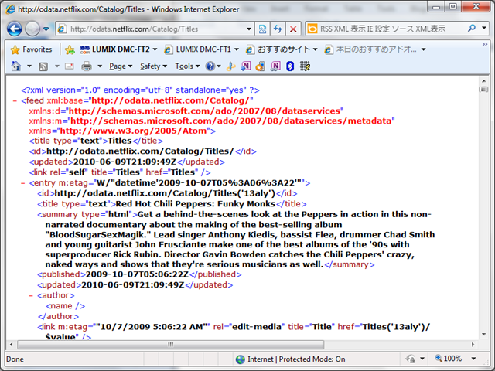Click the Help question mark icon

point(210,66)
